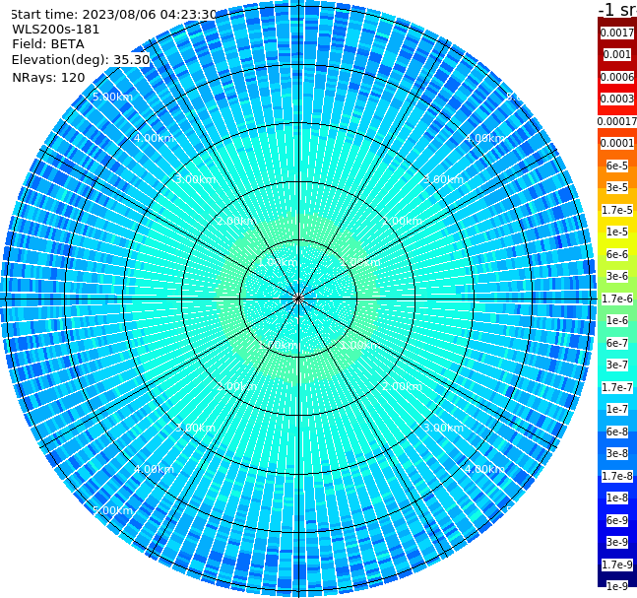
Task: Click the 6e-5 colorbar tick label
Action: tap(617, 166)
